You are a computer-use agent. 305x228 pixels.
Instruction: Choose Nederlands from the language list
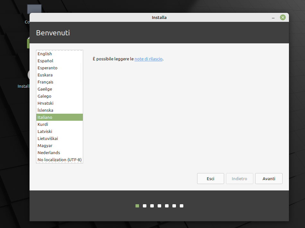click(x=59, y=153)
